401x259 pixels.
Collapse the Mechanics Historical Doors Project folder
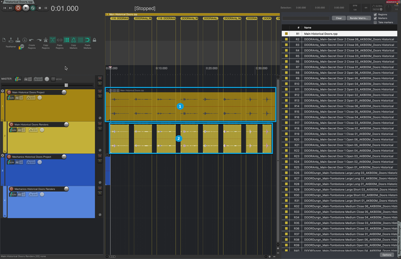point(3,156)
